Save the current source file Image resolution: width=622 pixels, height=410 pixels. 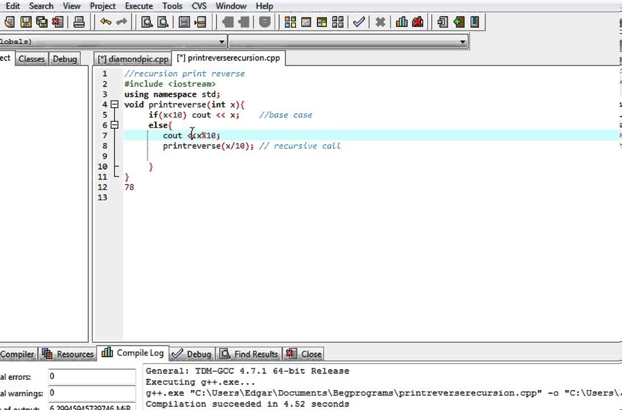26,22
